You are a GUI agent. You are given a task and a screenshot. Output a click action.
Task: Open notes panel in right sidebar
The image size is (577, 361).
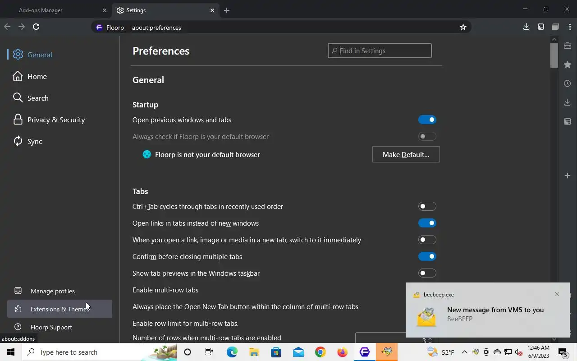568,121
